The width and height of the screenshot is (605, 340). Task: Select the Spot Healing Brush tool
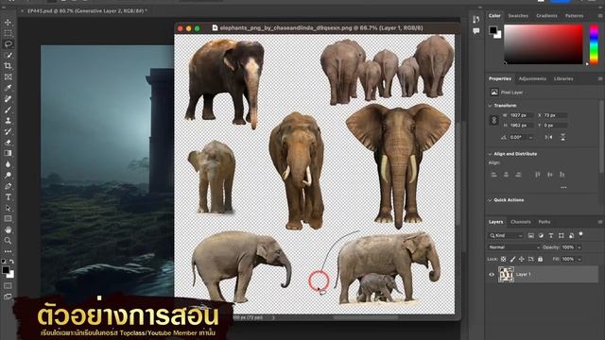[x=8, y=98]
